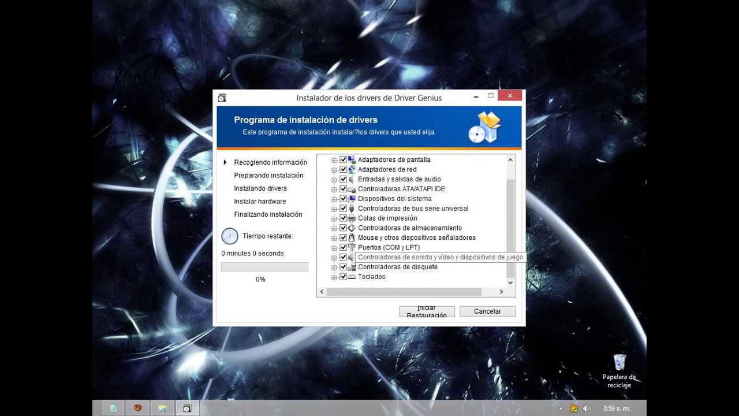Click the vertical scrollbar up arrow
This screenshot has width=739, height=416.
tap(510, 159)
